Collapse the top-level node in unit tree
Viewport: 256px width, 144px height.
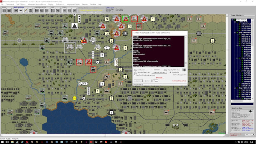[232, 20]
